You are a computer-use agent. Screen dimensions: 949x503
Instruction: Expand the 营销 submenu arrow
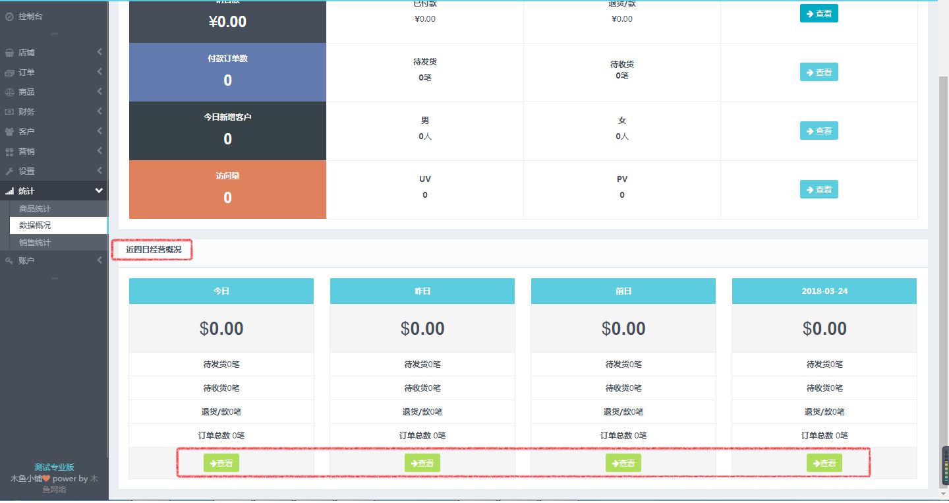[x=100, y=152]
